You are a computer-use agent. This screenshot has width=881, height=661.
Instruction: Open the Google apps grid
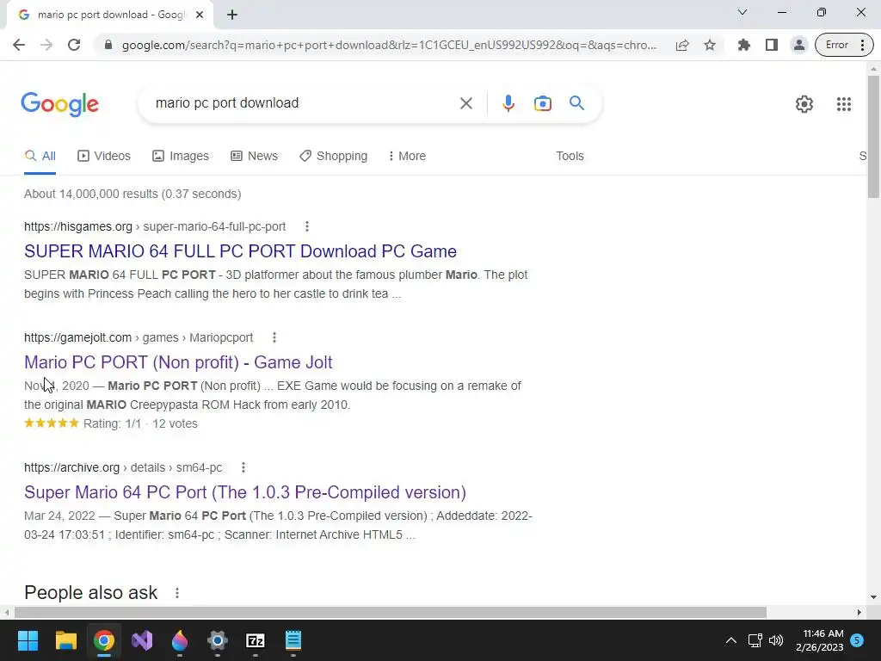click(x=843, y=104)
